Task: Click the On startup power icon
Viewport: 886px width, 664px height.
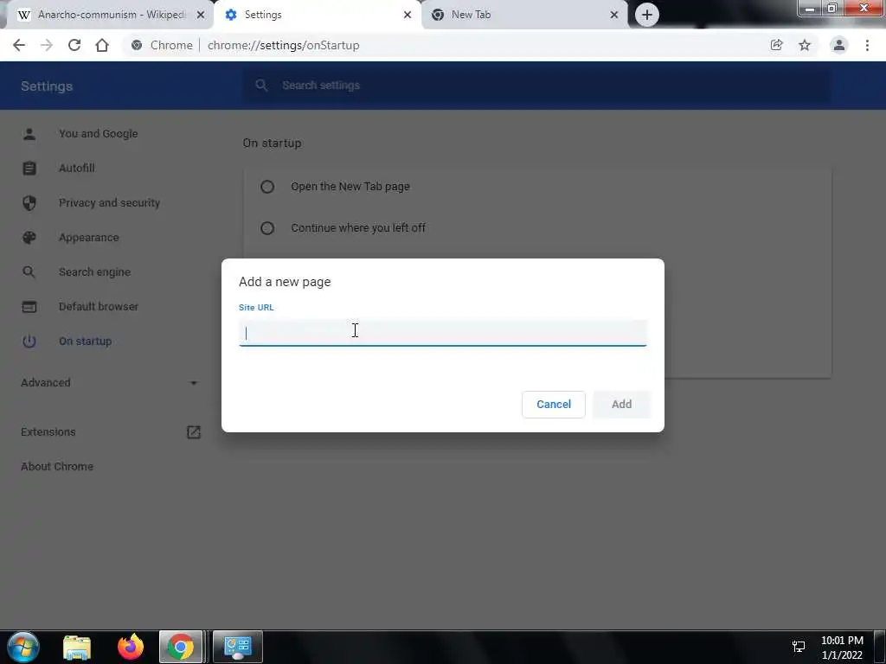Action: (x=29, y=341)
